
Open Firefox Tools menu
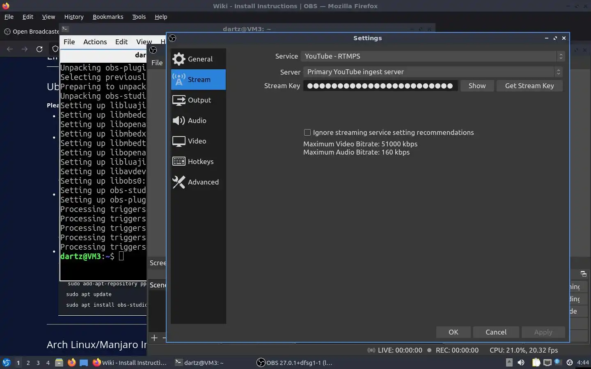(x=139, y=17)
